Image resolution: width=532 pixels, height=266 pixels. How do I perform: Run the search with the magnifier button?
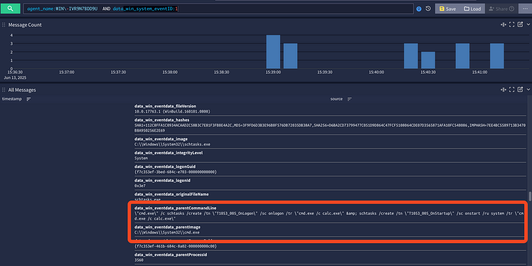[x=10, y=9]
